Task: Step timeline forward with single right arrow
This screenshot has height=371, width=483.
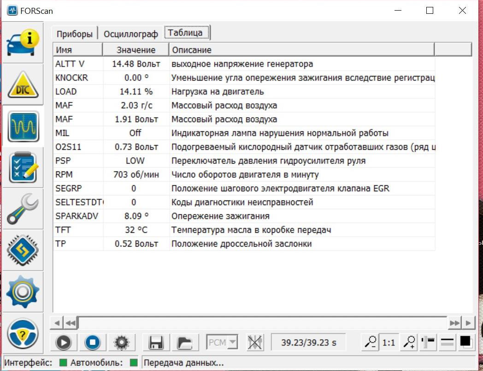Action: click(x=468, y=323)
